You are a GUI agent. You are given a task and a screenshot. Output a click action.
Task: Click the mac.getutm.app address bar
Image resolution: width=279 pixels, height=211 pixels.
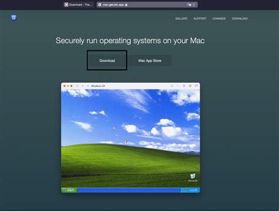point(147,5)
